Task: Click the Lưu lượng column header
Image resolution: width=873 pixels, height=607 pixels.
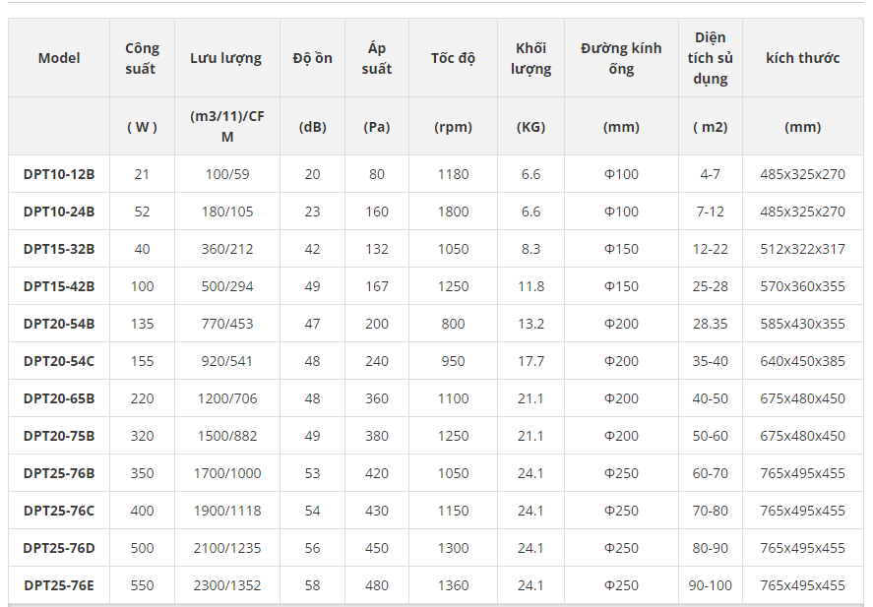Action: 226,58
